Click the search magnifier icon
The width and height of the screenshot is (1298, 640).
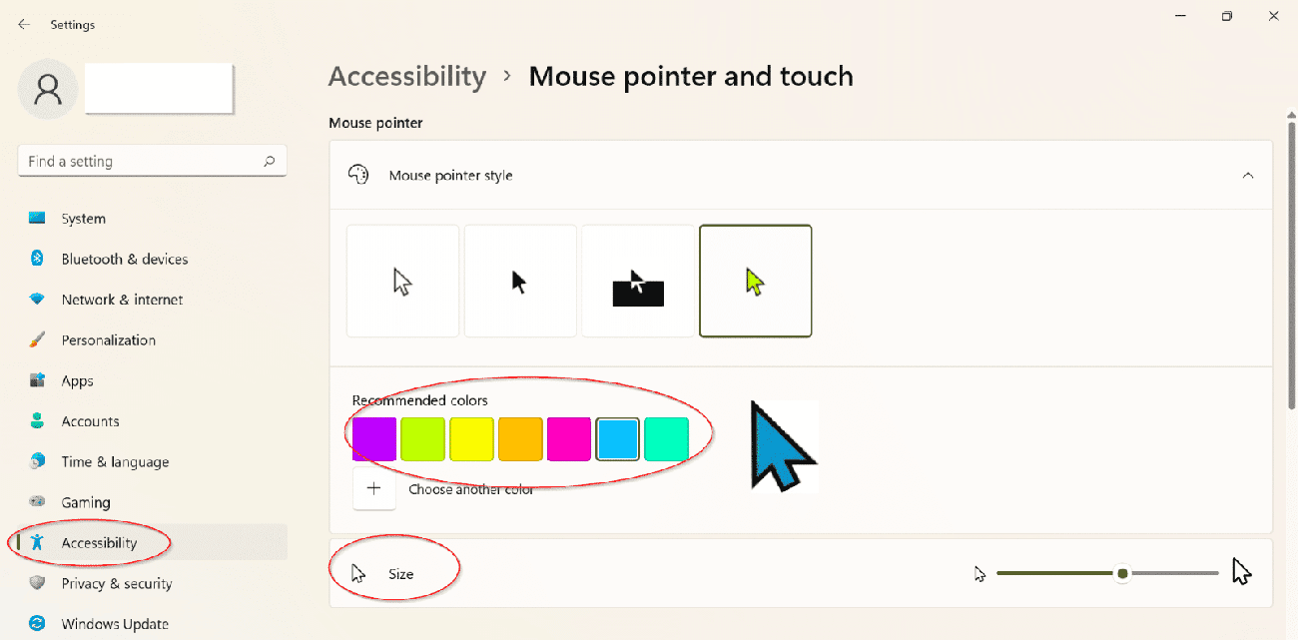[269, 161]
